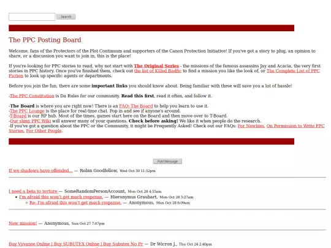The image size is (331, 248).
Task: Click author name 'Dr Wicron J.'
Action: coord(164,244)
